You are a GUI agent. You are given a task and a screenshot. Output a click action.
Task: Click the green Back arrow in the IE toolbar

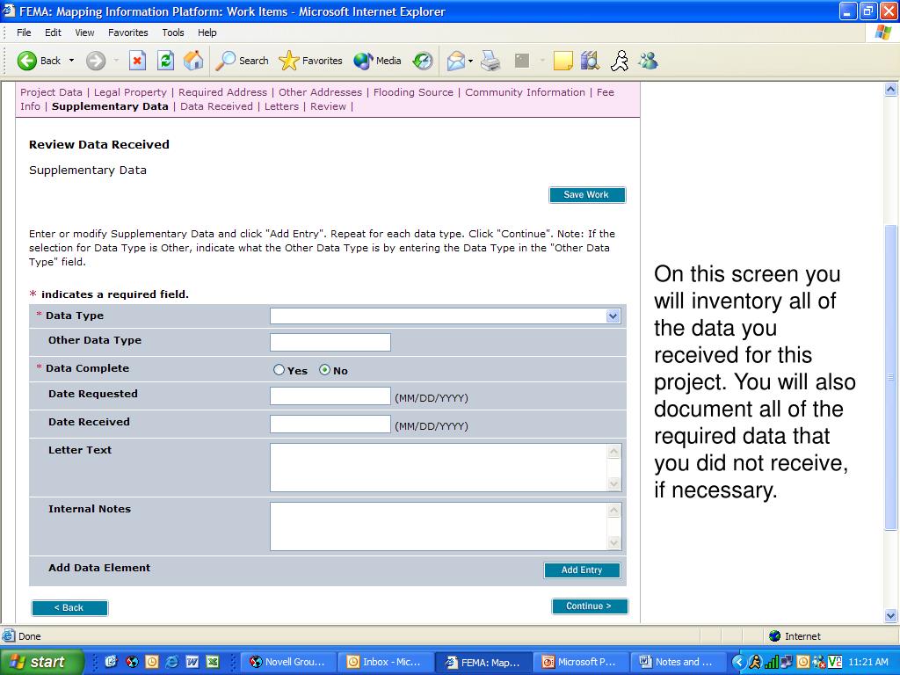(x=27, y=61)
